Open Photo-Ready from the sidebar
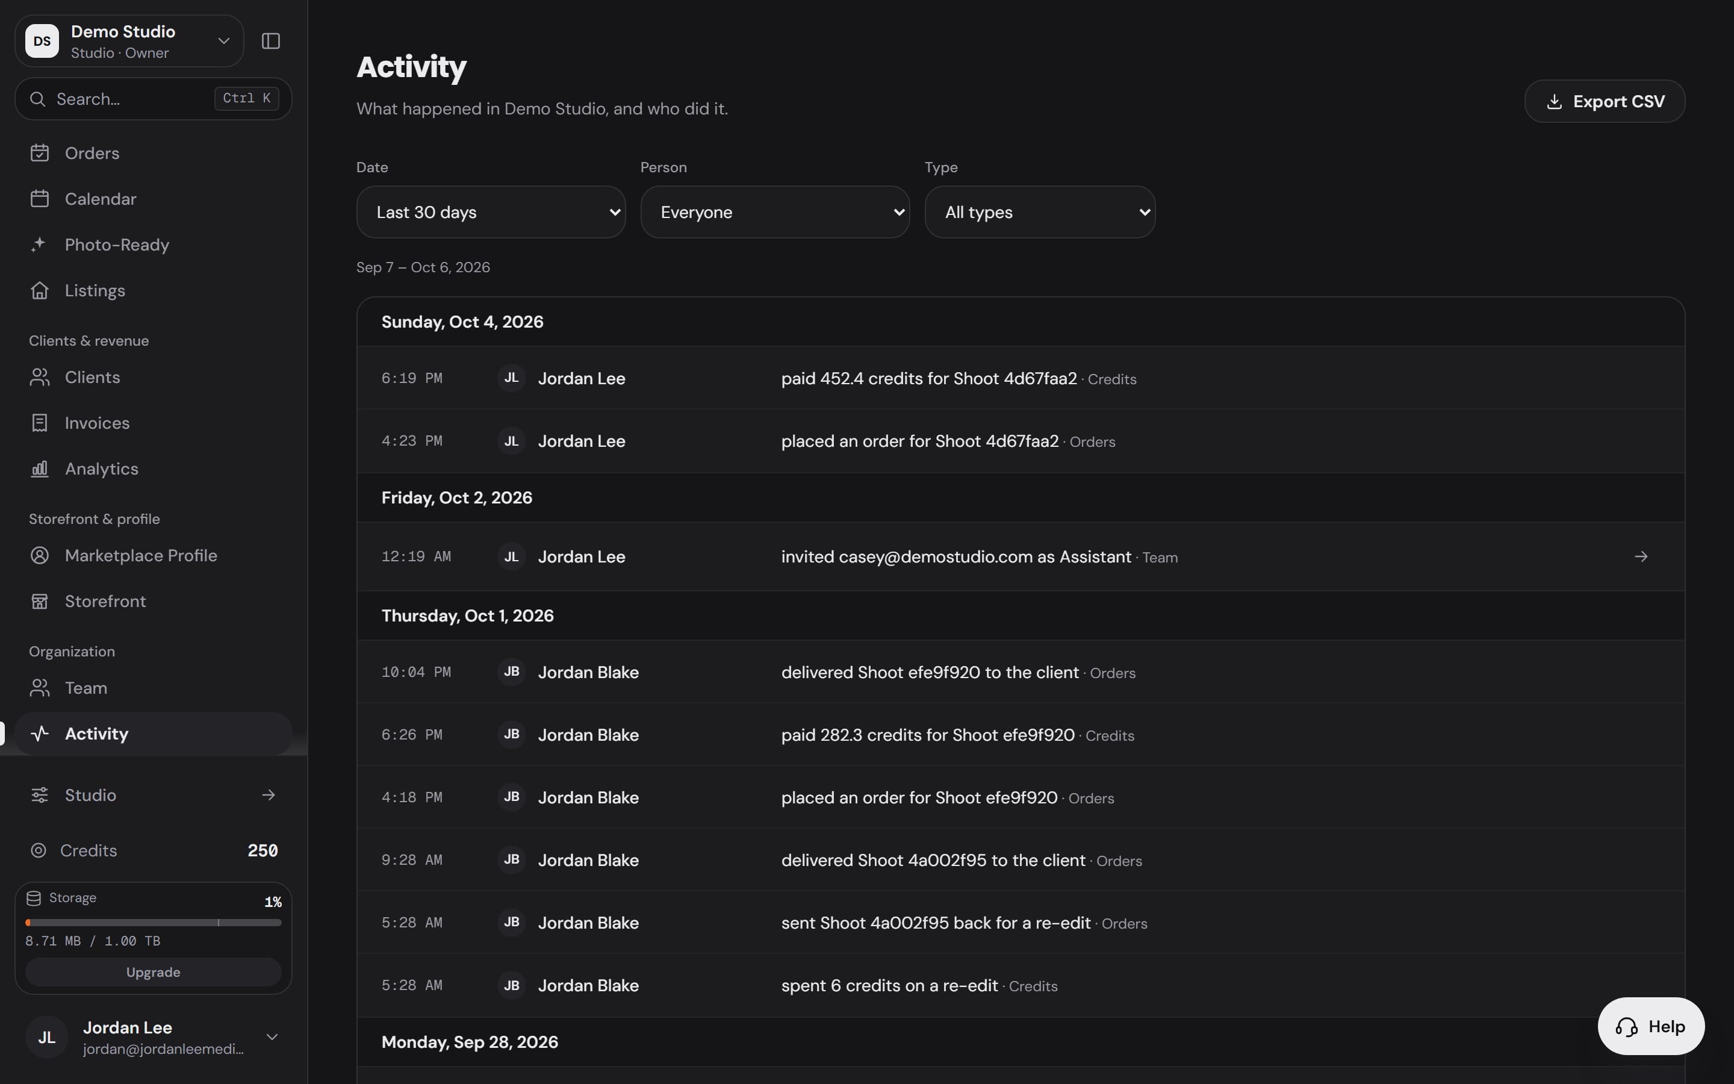Viewport: 1734px width, 1084px height. tap(154, 245)
